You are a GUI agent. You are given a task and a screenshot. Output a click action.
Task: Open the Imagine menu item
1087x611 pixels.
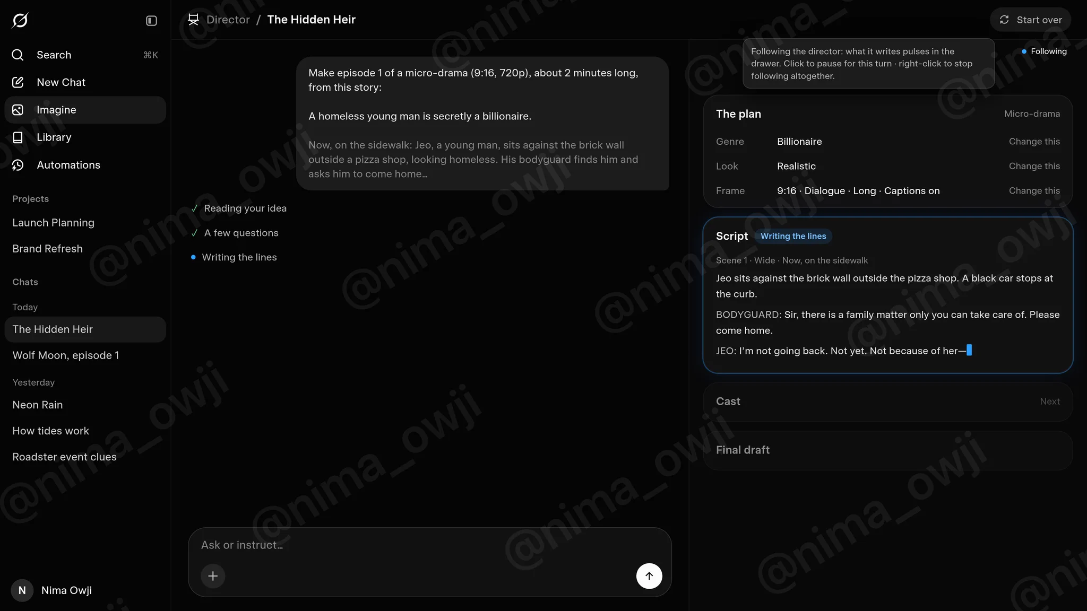85,110
